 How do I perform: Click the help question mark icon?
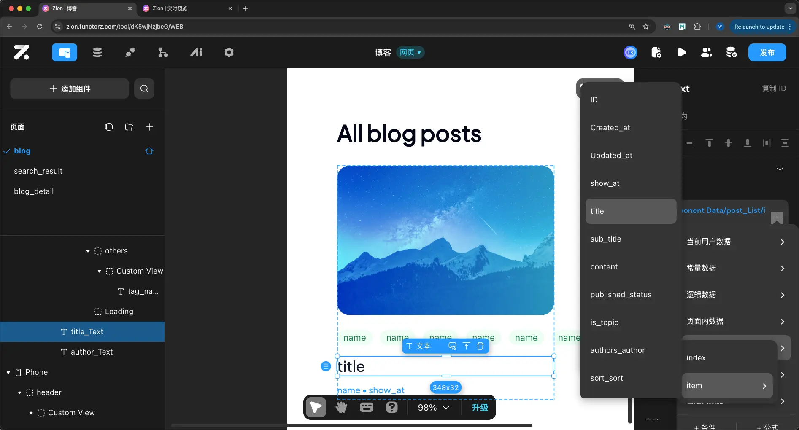pos(392,407)
